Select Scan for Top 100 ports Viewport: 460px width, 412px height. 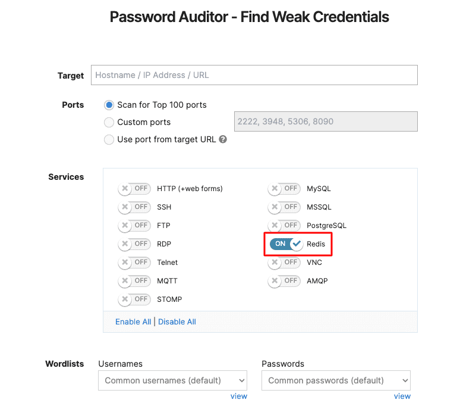click(109, 105)
